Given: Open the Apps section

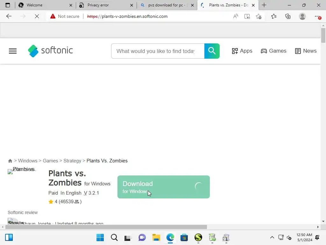Looking at the screenshot, I should point(242,51).
